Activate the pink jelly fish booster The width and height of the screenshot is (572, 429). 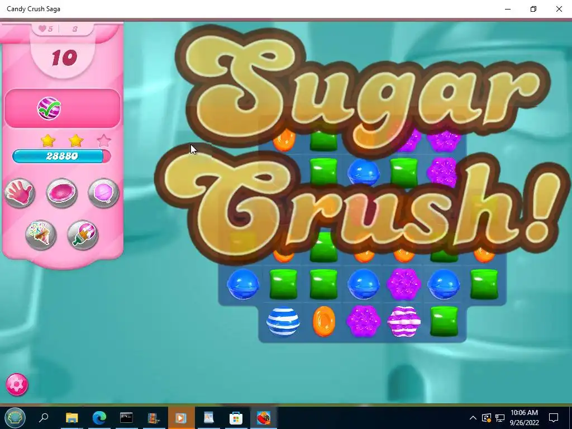(x=61, y=193)
